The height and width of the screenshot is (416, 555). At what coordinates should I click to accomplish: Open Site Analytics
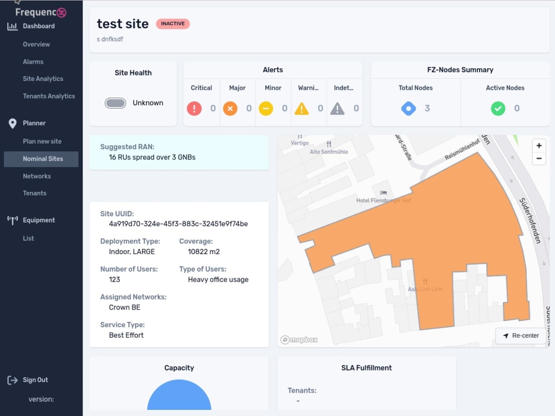[43, 79]
